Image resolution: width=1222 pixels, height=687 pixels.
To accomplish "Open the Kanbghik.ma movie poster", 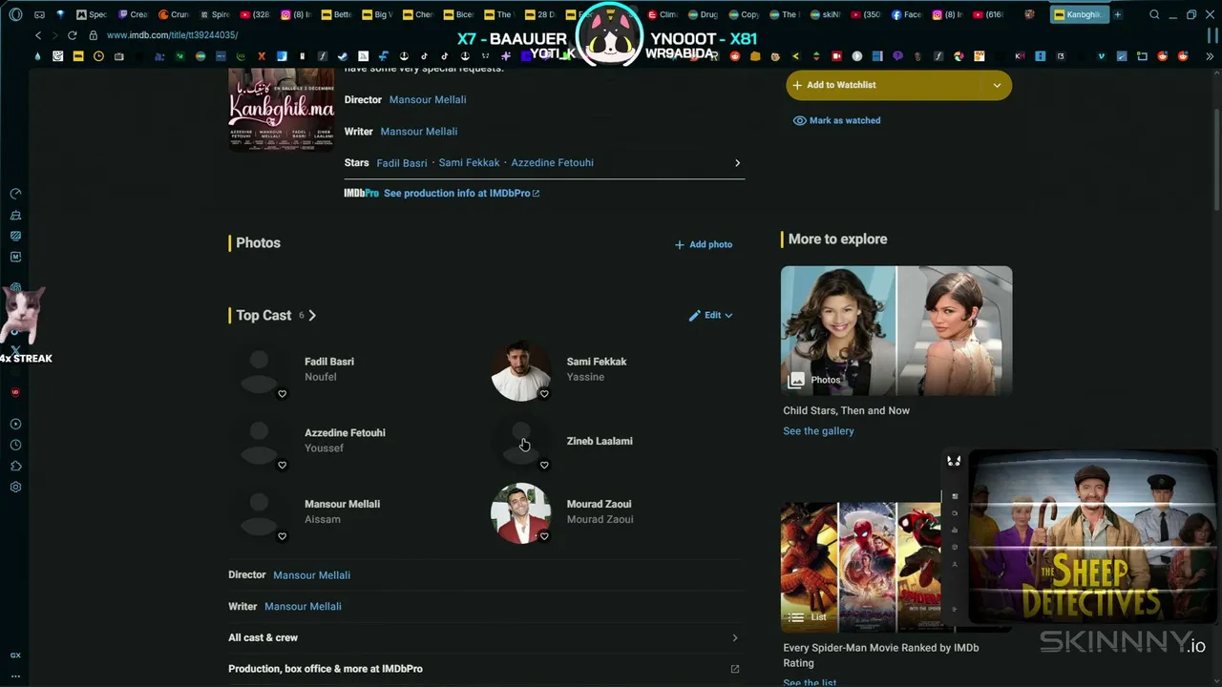I will (x=282, y=110).
